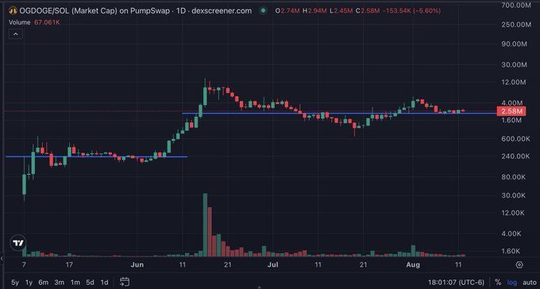
Task: Select the 5y time range
Action: 15,283
